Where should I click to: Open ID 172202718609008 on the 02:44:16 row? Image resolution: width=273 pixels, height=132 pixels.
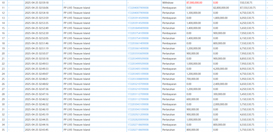tap(138, 125)
